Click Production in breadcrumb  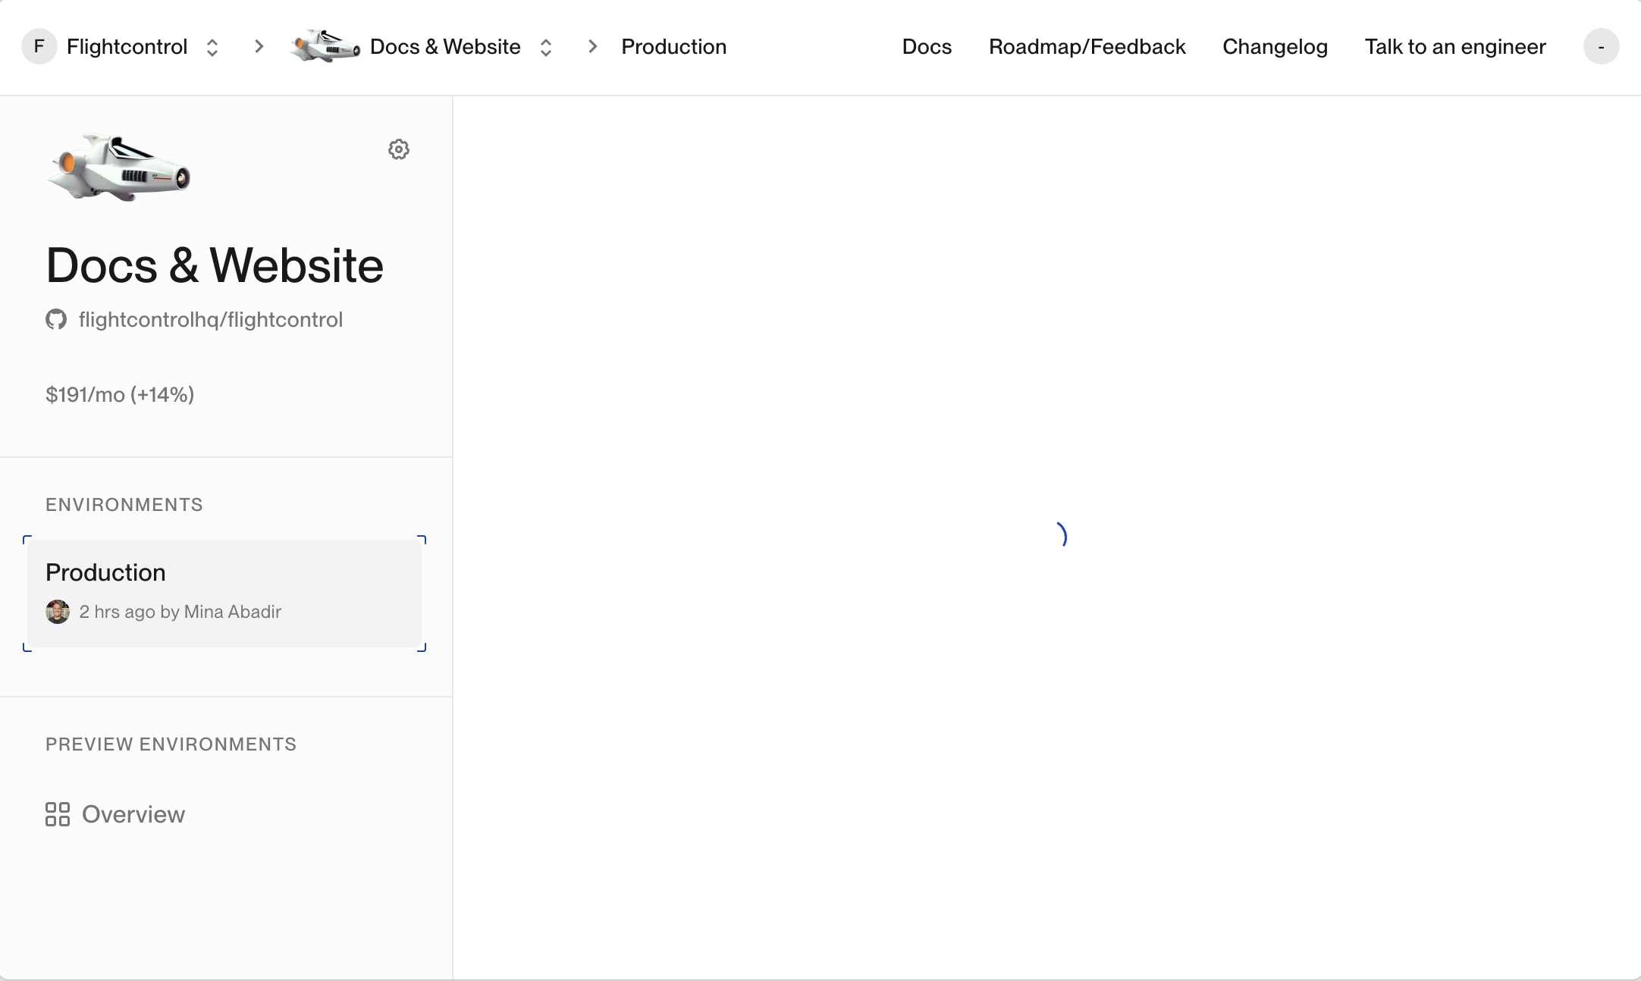[x=673, y=47]
